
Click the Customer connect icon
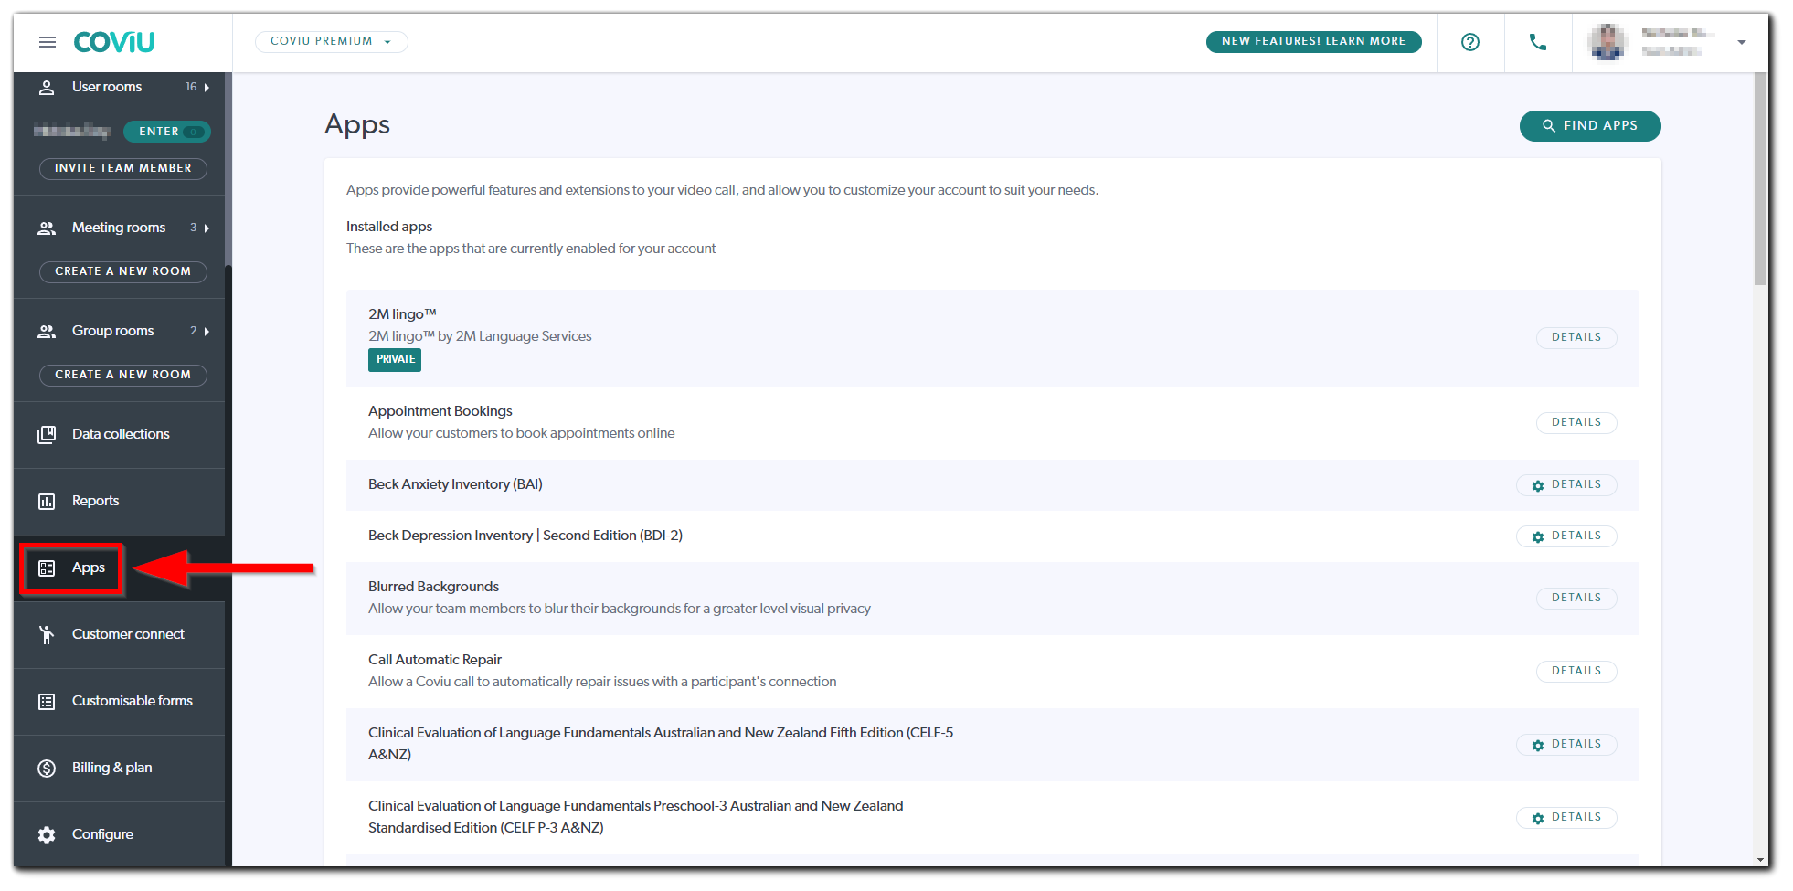coord(47,633)
